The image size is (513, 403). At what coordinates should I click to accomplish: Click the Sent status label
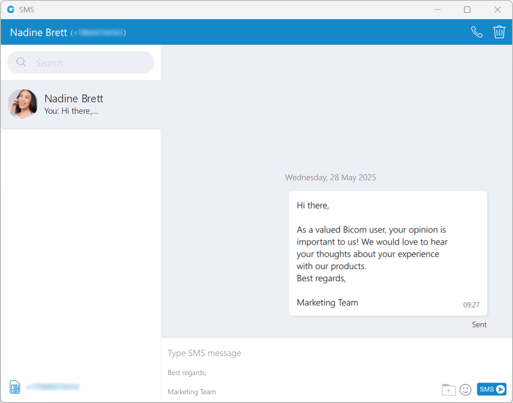479,324
